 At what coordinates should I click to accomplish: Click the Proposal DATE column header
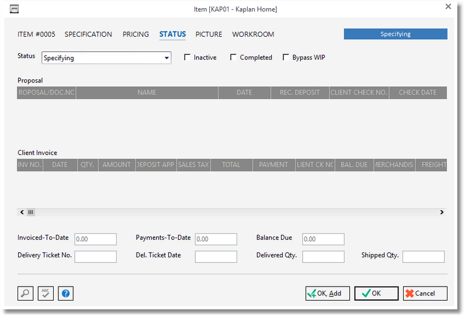244,93
